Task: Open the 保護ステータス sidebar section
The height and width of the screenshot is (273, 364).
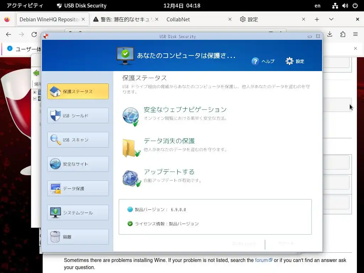Action: 78,91
